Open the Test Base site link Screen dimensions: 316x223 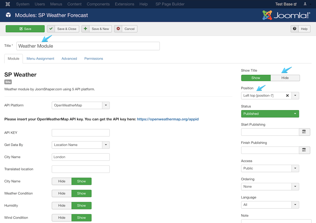pos(286,4)
